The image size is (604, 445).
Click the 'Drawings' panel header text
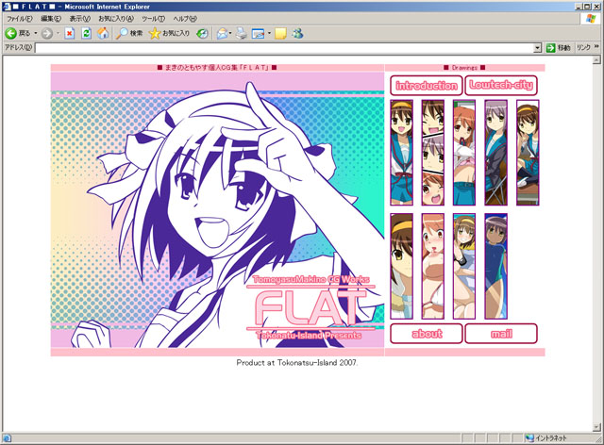464,68
